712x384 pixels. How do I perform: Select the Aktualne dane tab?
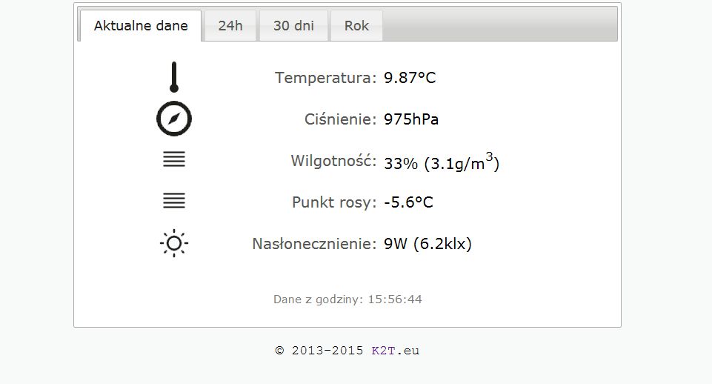coord(141,25)
